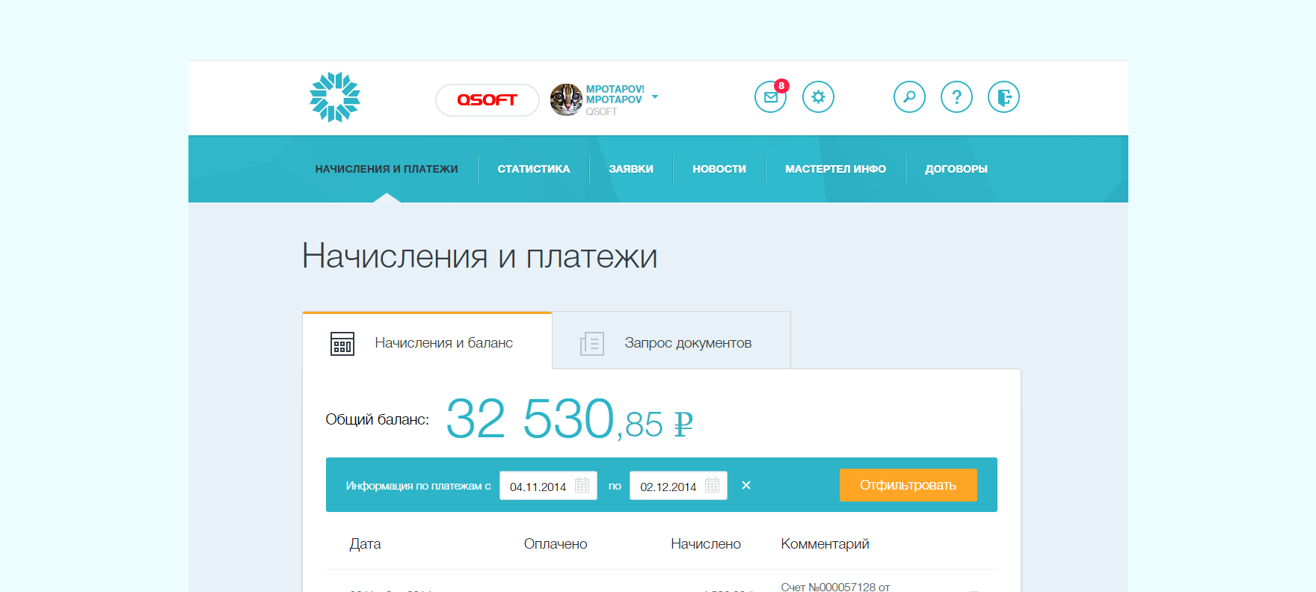Open the Новости menu item
Image resolution: width=1316 pixels, height=592 pixels.
pyautogui.click(x=719, y=169)
